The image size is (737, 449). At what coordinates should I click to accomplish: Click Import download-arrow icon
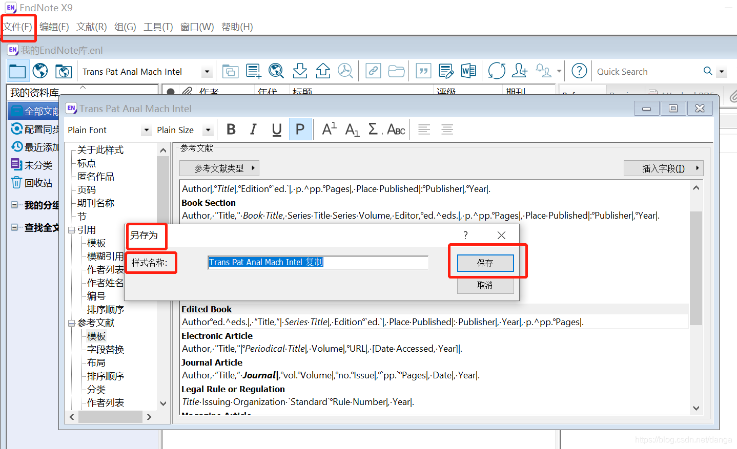(300, 71)
